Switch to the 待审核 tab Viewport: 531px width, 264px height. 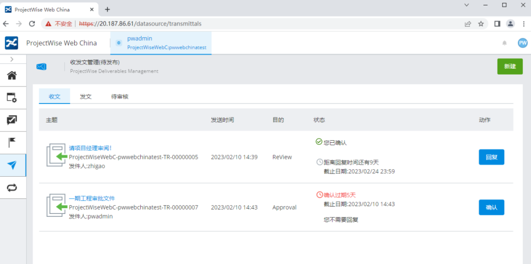[x=119, y=96]
